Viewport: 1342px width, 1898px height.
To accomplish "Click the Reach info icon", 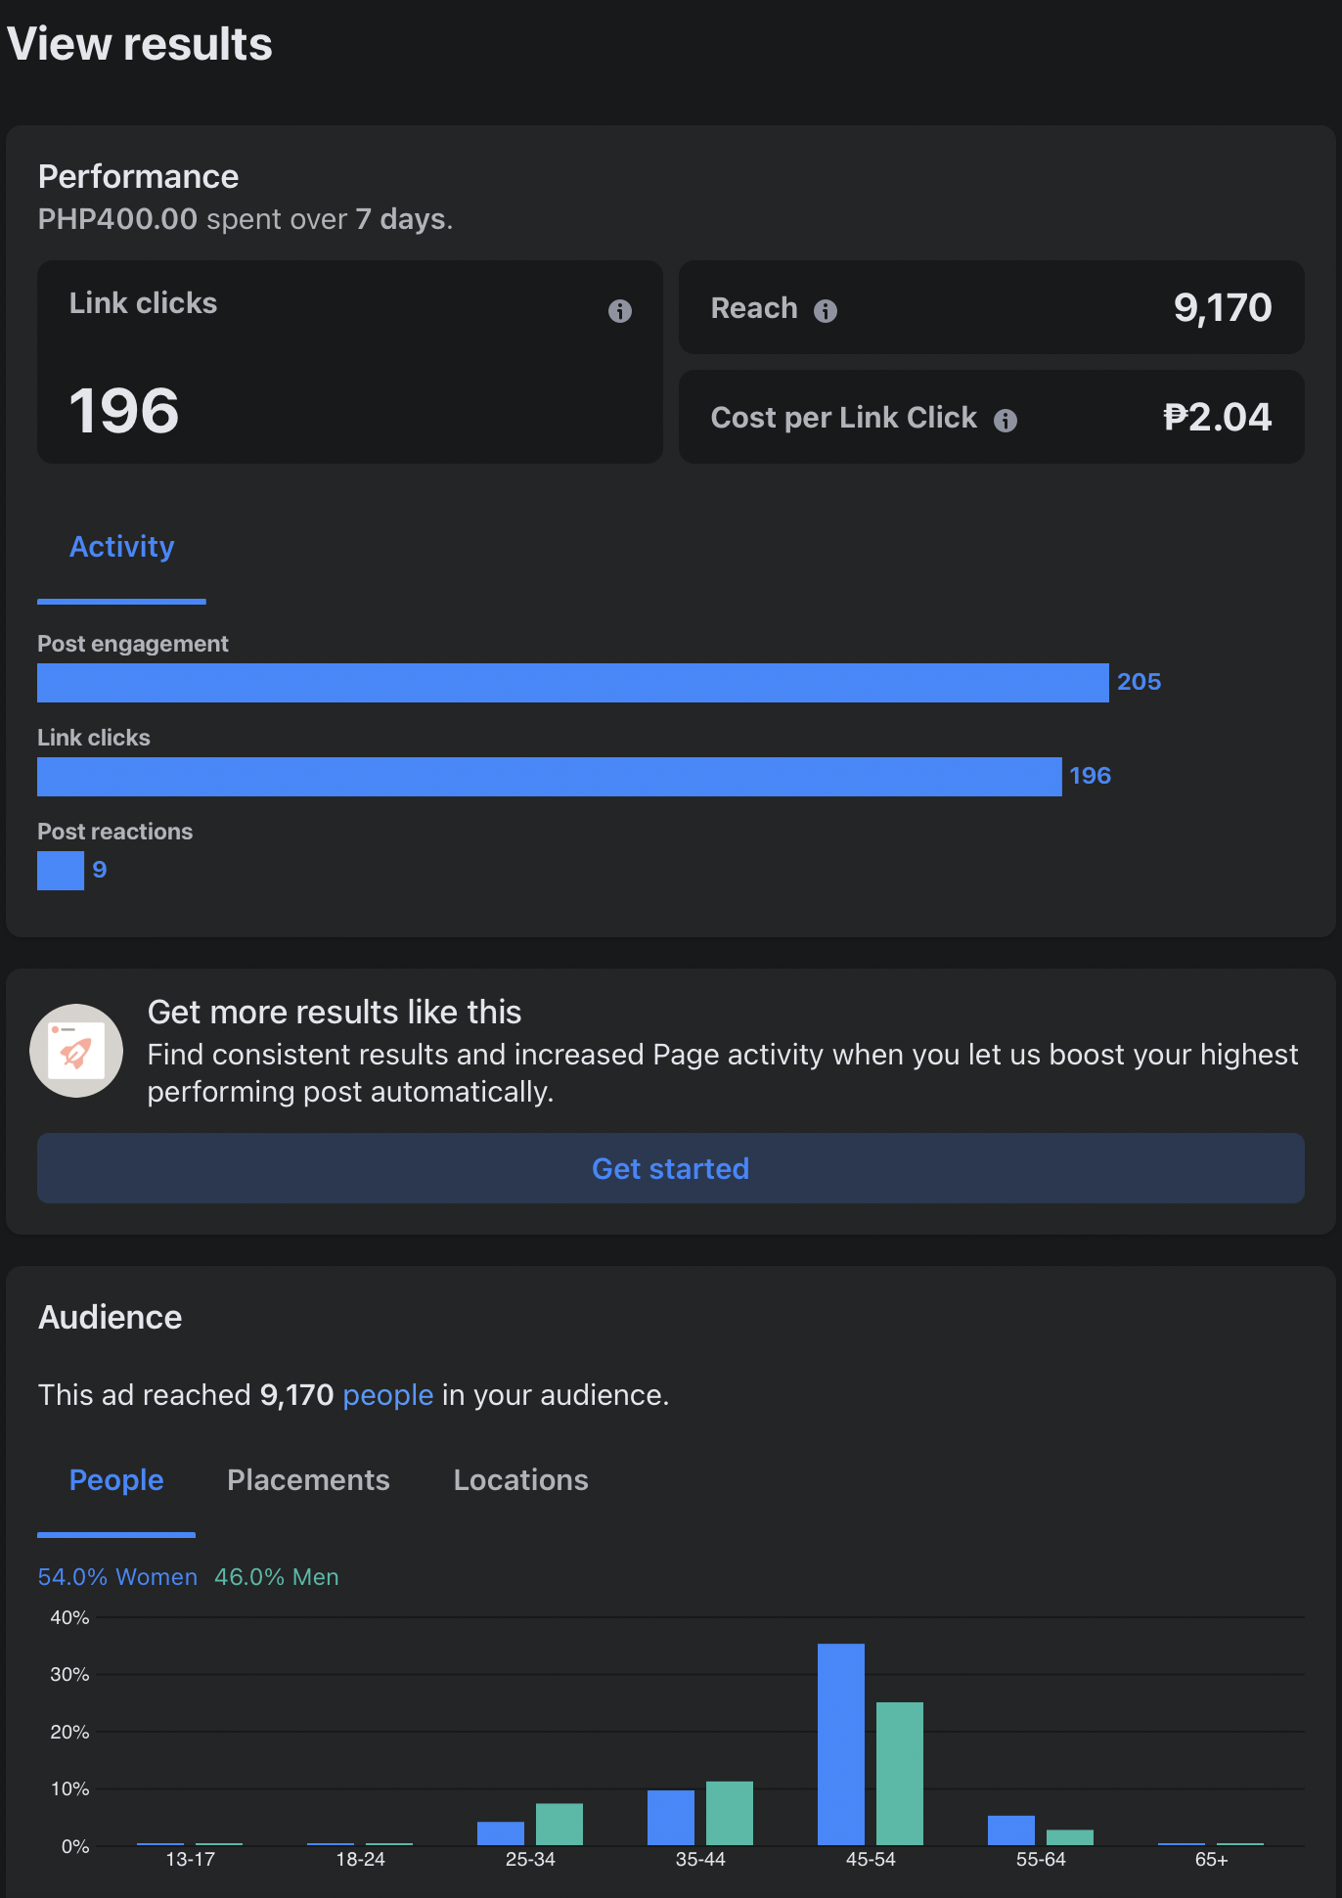I will [x=826, y=311].
